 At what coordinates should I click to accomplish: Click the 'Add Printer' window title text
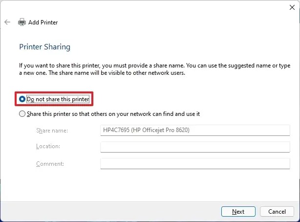[x=43, y=22]
